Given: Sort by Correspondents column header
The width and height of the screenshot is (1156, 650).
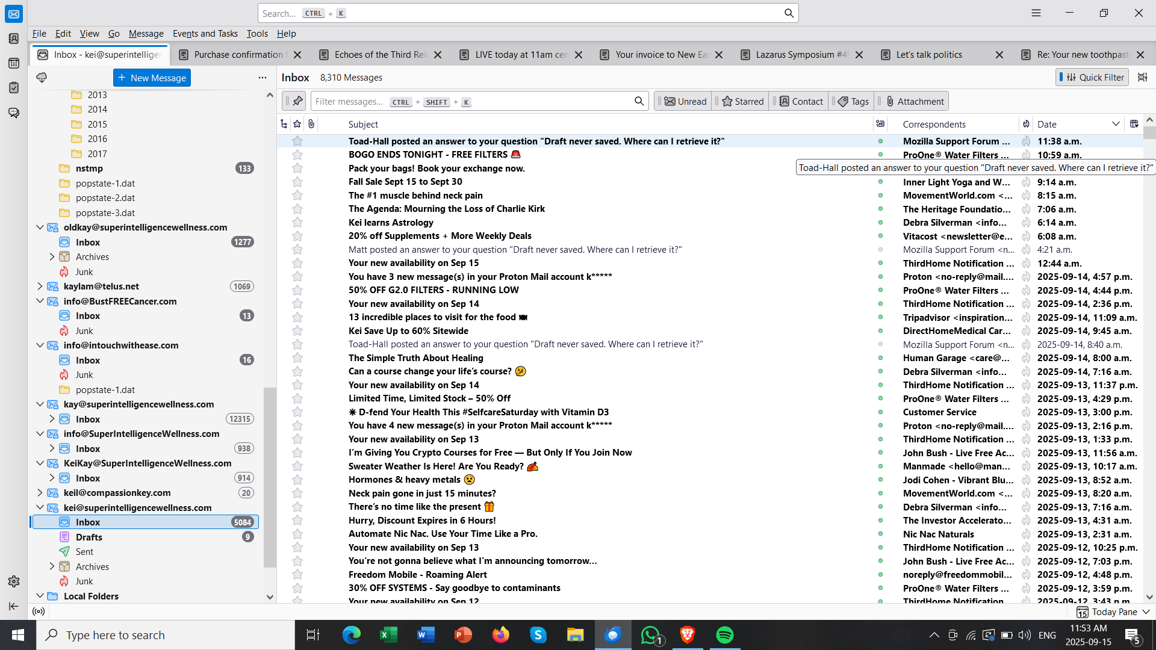Looking at the screenshot, I should point(957,124).
